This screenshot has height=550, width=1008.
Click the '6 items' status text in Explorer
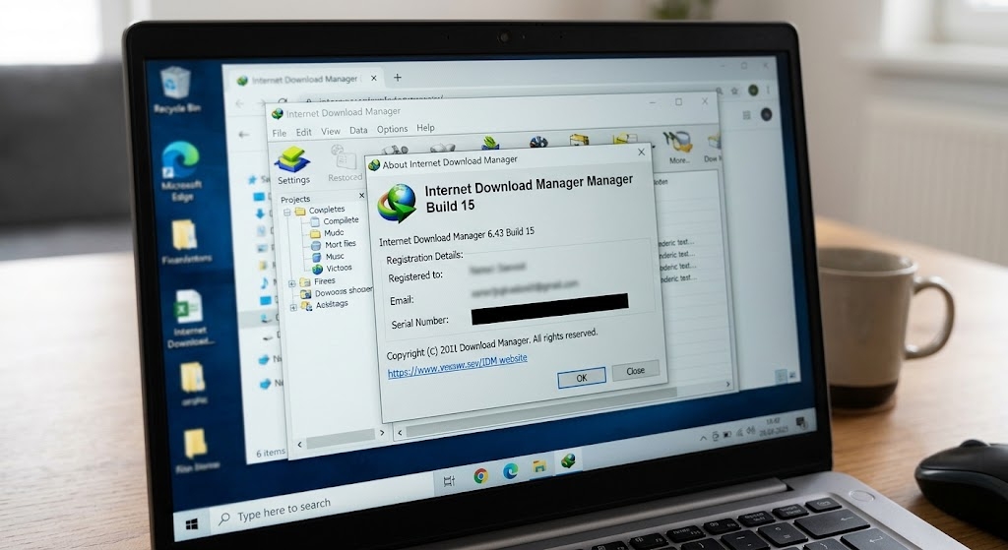click(x=270, y=453)
